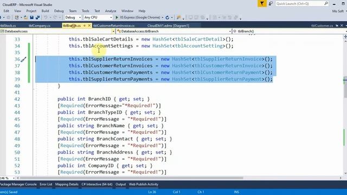Click the split editor handle above scrollbar
This screenshot has height=195, width=347.
pyautogui.click(x=345, y=36)
